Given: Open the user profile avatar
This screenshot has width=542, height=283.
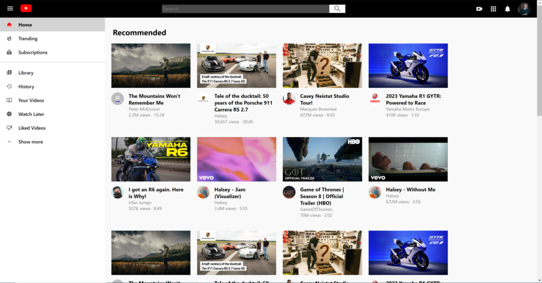Looking at the screenshot, I should pos(524,8).
